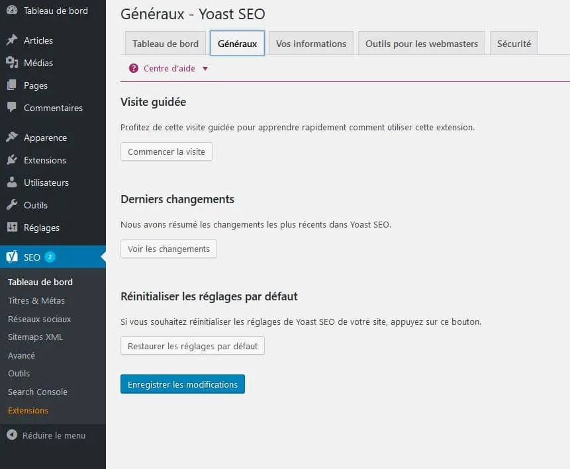Click the Réduire le menu arrow icon

coord(12,435)
